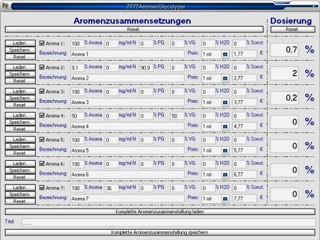Click the Laden button for Aroma 2
320x240 pixels.
[x=20, y=67]
